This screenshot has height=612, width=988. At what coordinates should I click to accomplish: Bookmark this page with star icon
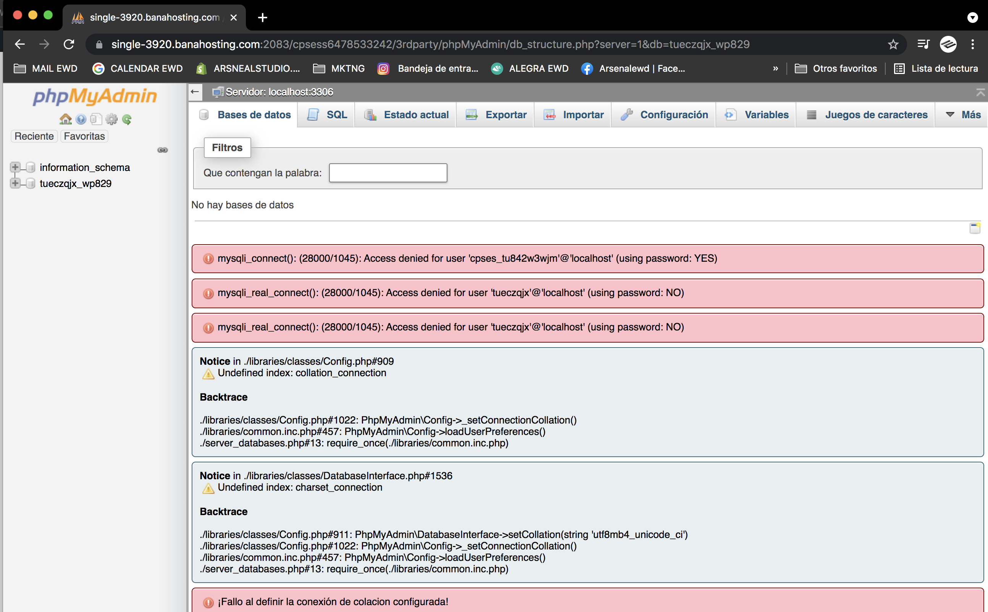[x=893, y=44]
